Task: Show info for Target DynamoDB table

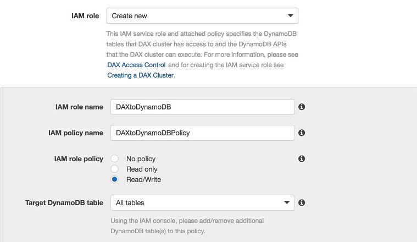Action: [x=302, y=203]
